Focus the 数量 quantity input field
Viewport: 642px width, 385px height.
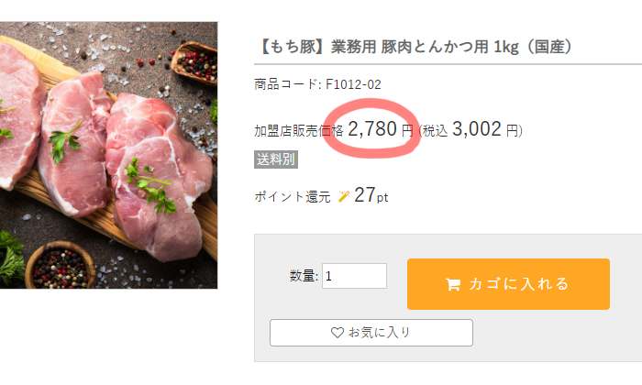click(354, 276)
